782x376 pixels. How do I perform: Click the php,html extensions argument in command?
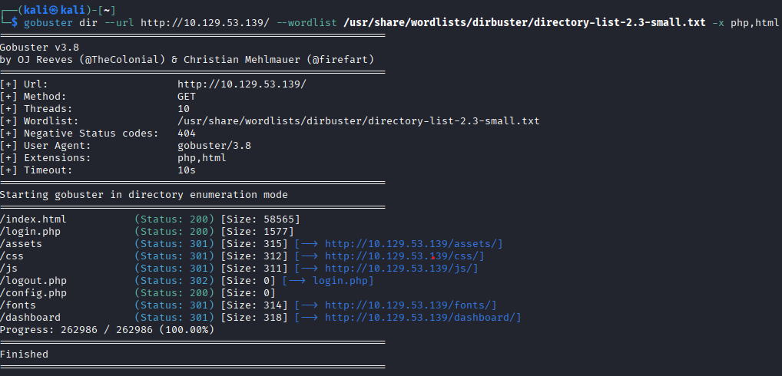point(754,22)
